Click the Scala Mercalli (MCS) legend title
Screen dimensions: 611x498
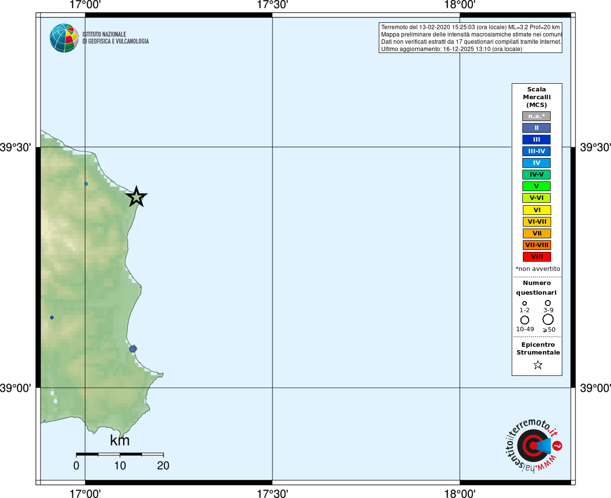tap(537, 97)
